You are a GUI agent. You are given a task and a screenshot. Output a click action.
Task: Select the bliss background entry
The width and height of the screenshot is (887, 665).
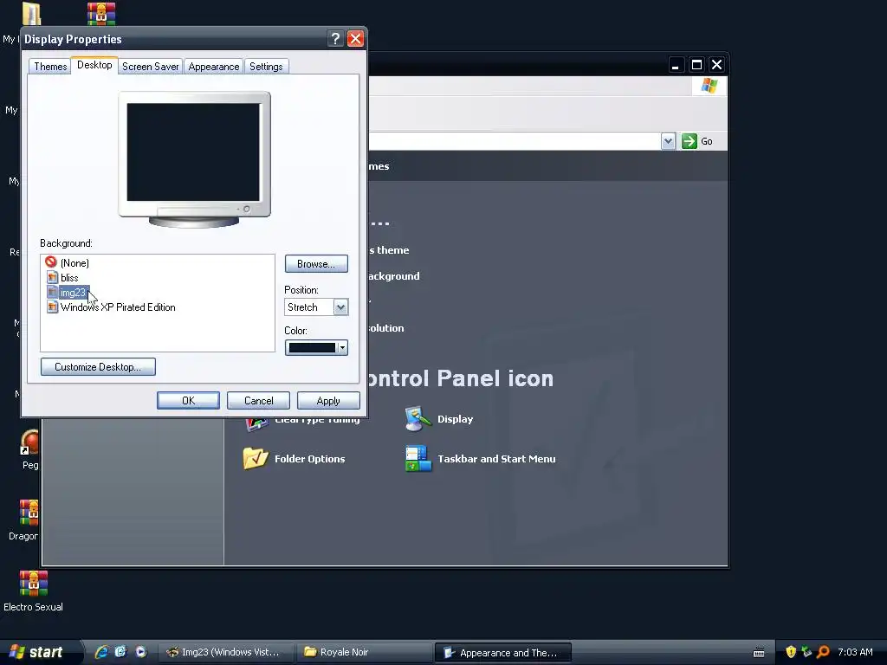pos(62,278)
